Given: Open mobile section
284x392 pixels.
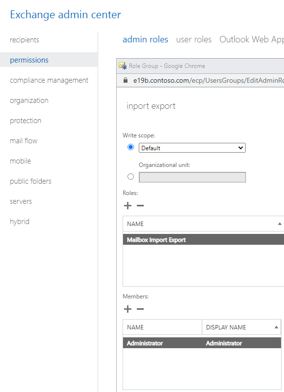Looking at the screenshot, I should coord(21,161).
